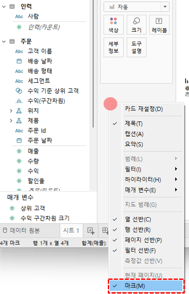Screen dimensions: 189x294
Task: Toggle 요약(S) in the context menu
Action: tap(146, 144)
